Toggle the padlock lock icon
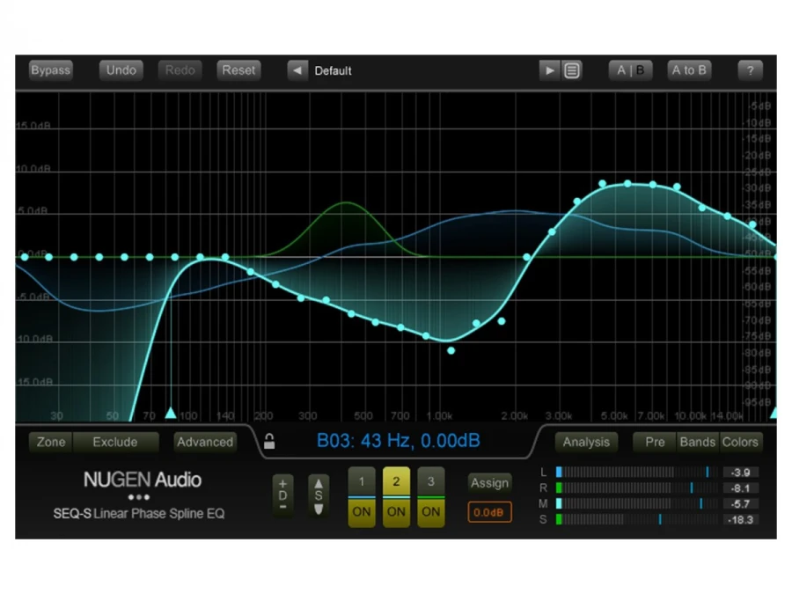The width and height of the screenshot is (792, 594). tap(269, 442)
